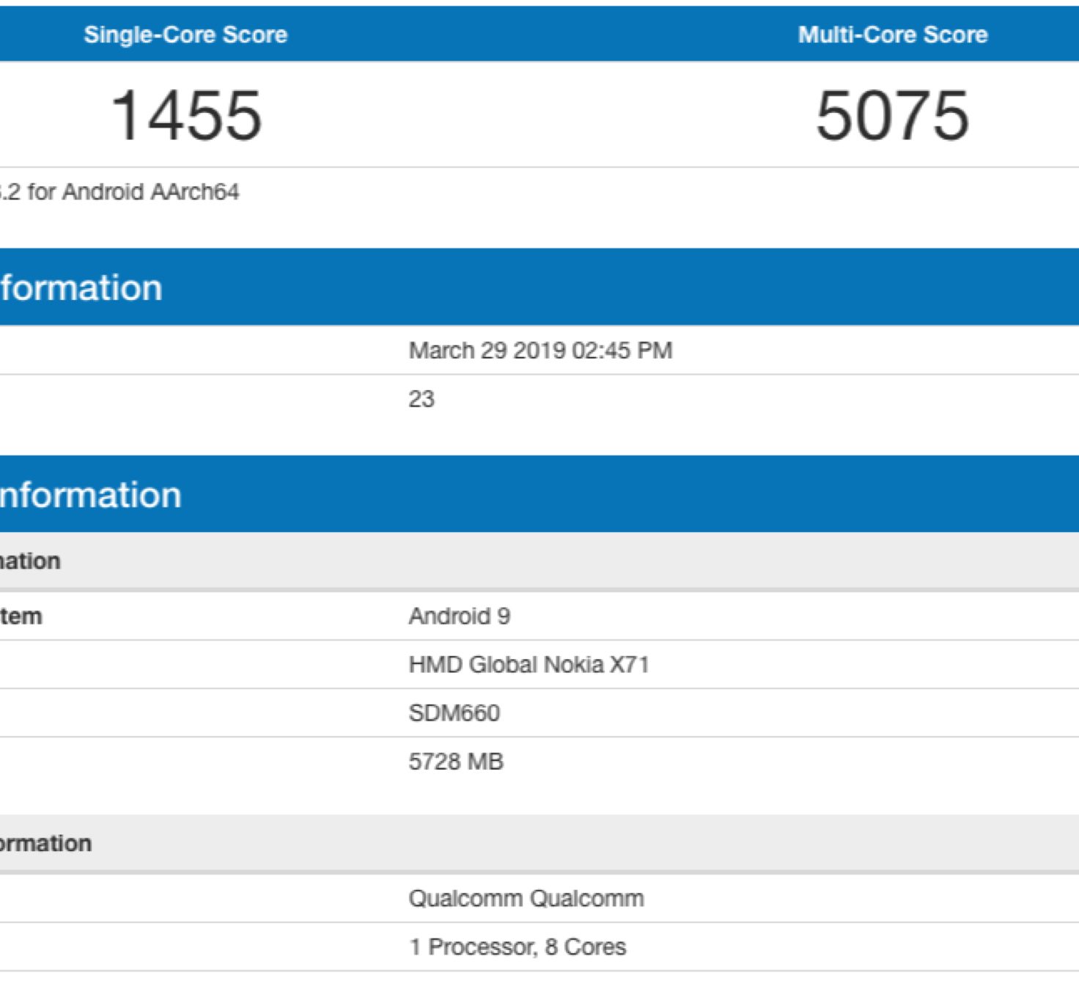1079x986 pixels.
Task: Click the Multi-Core Score column header
Action: coord(892,34)
